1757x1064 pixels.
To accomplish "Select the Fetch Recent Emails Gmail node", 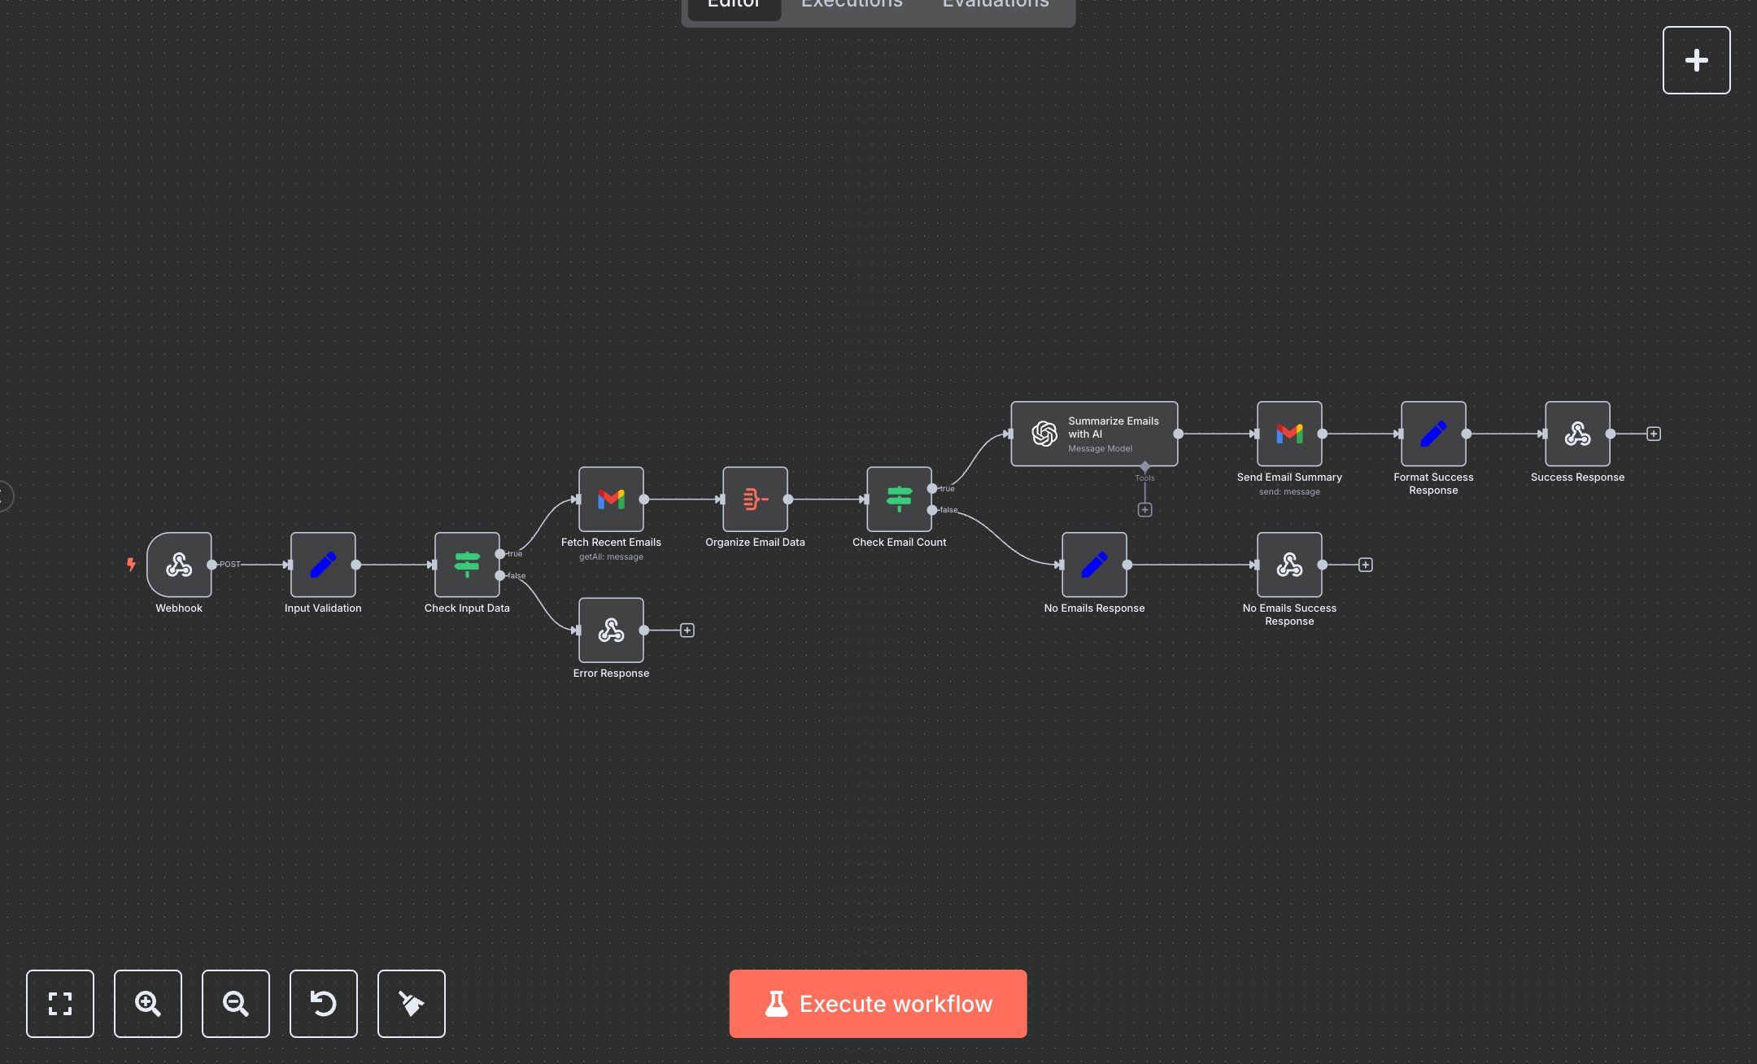I will pos(611,499).
